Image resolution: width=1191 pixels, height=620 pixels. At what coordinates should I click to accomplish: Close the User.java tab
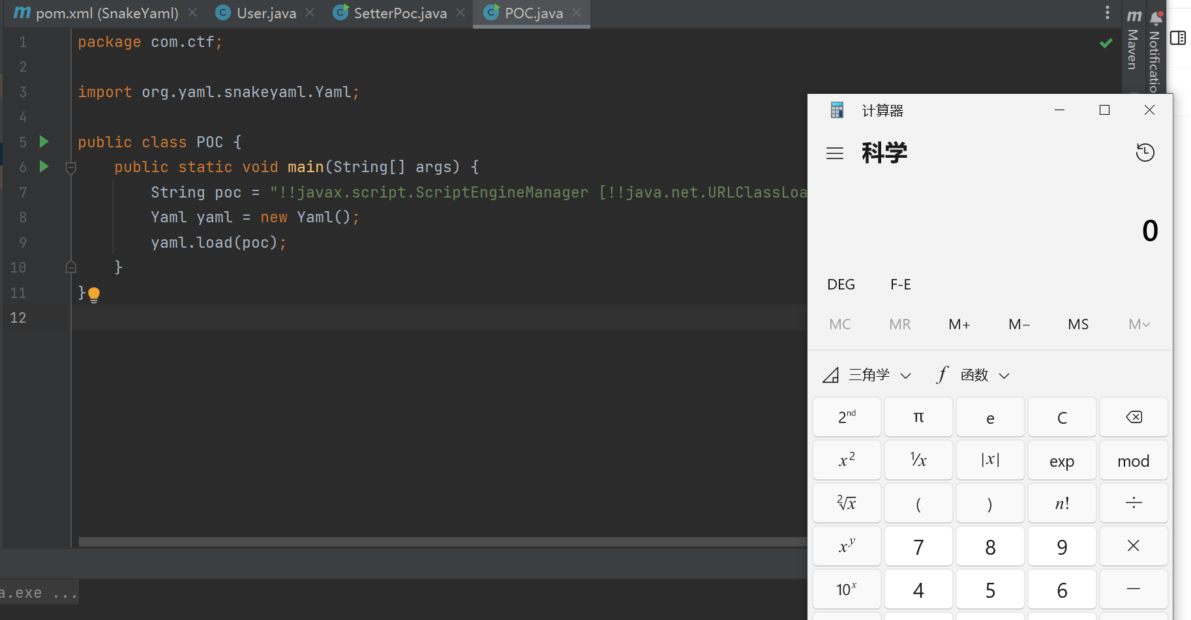[310, 12]
